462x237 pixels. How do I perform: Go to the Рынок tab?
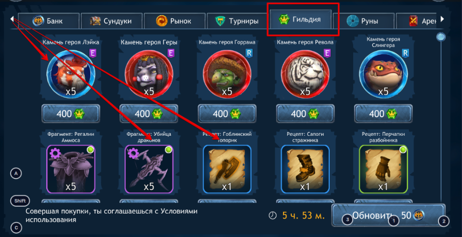tap(175, 21)
